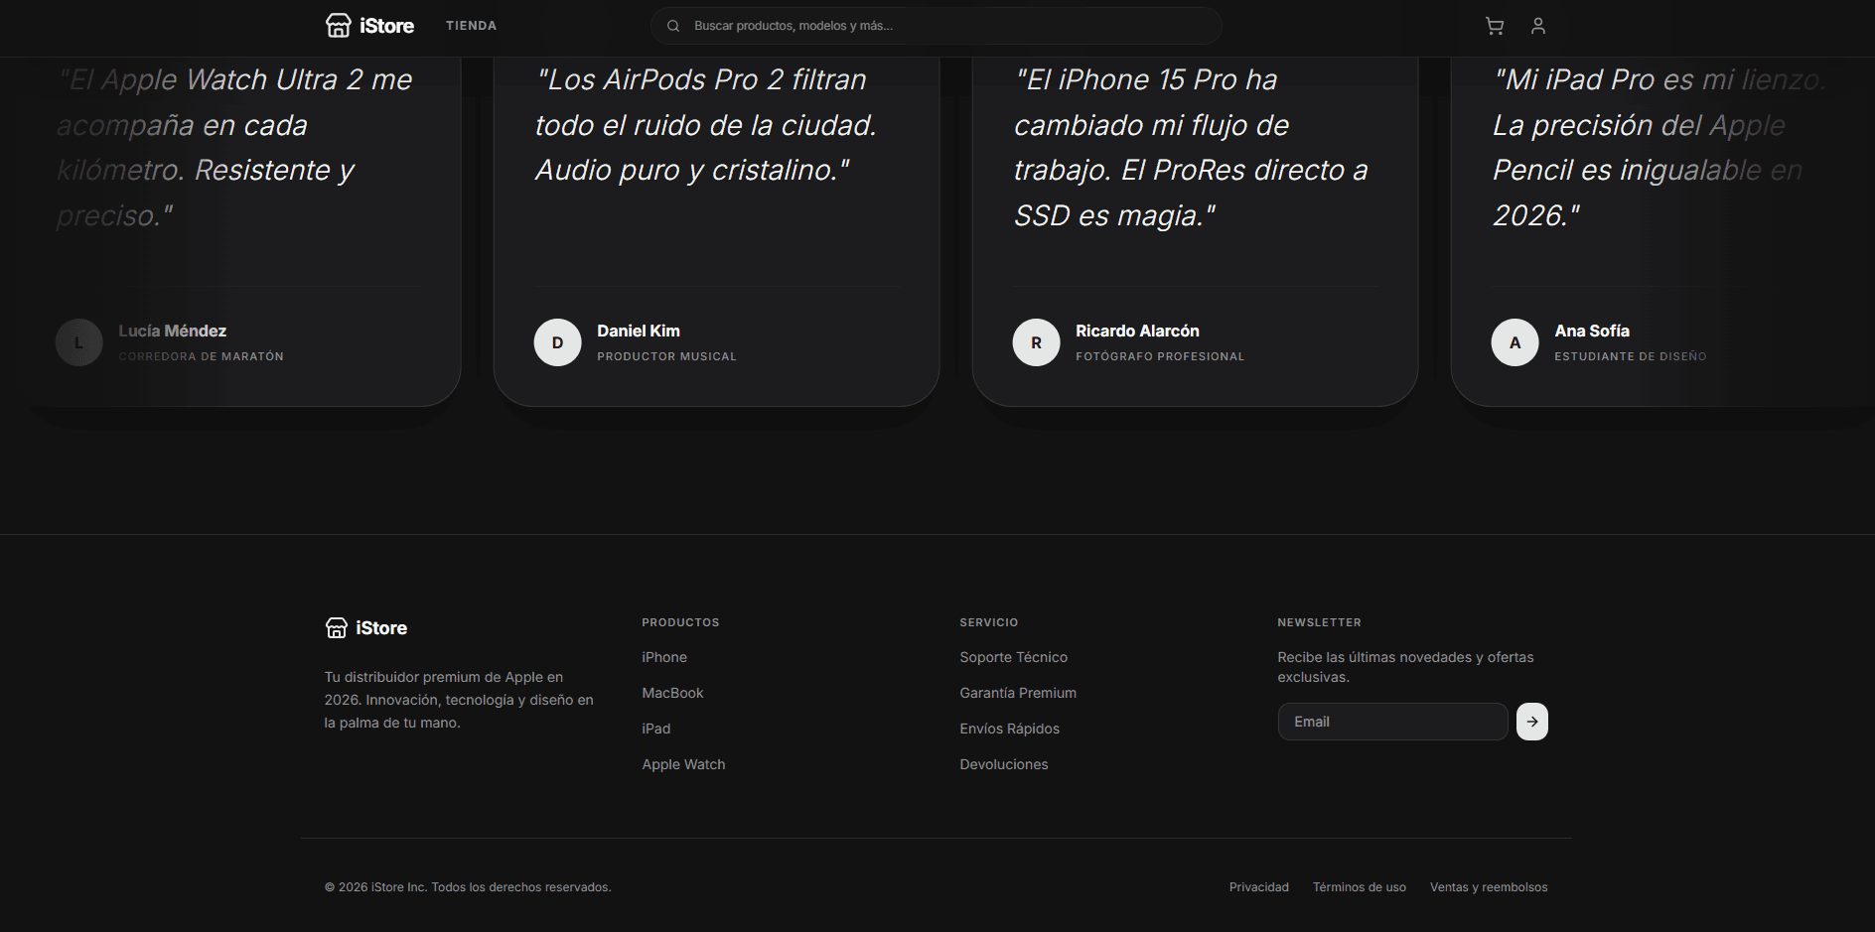Focus the product search field

click(937, 26)
